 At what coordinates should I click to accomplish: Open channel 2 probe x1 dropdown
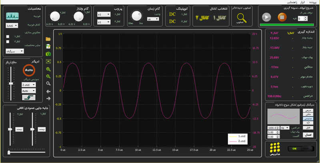(104, 22)
